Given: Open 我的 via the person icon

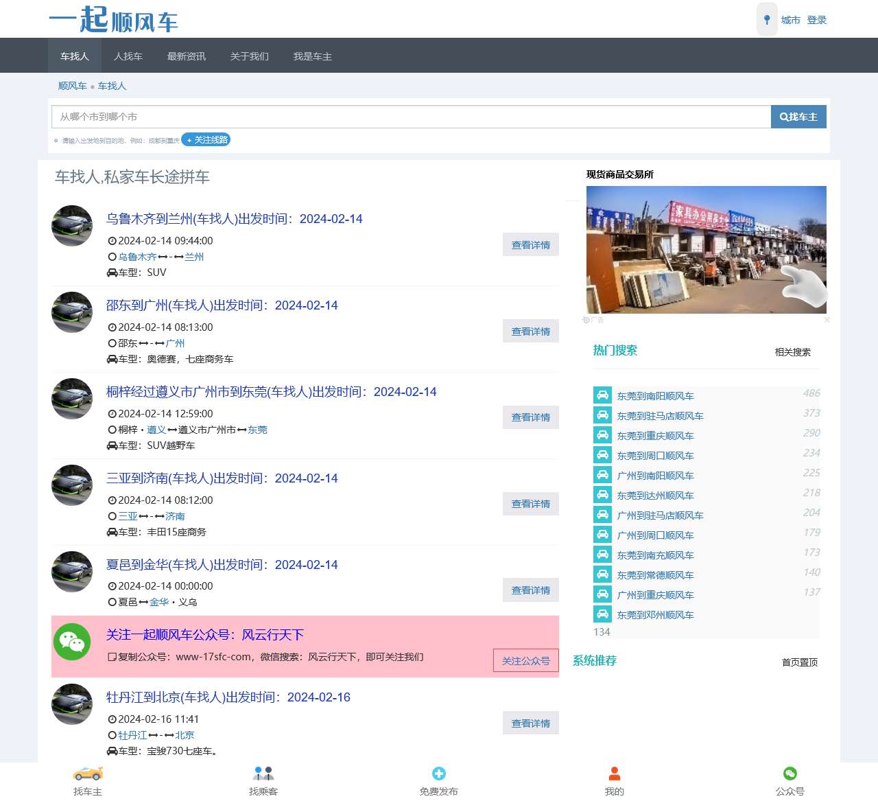Looking at the screenshot, I should point(614,774).
